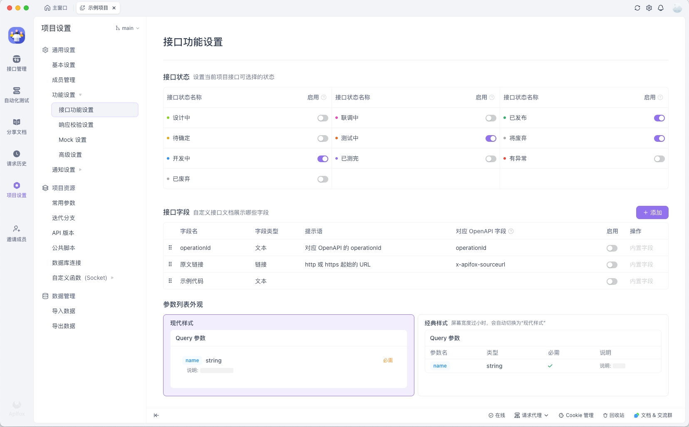689x427 pixels.
Task: Toggle the 设计中 status switch
Action: coord(323,118)
